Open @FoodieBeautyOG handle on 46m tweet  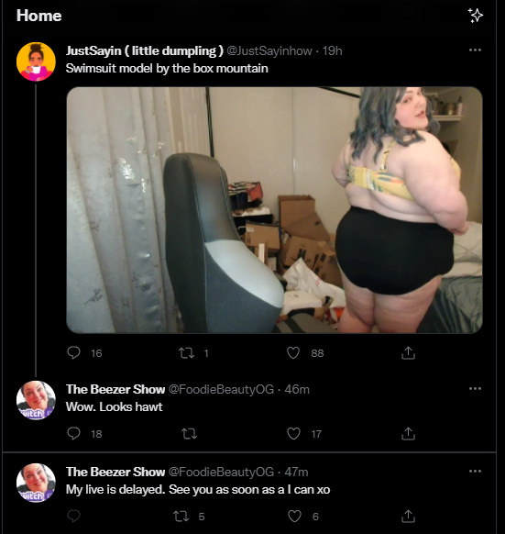pos(221,389)
